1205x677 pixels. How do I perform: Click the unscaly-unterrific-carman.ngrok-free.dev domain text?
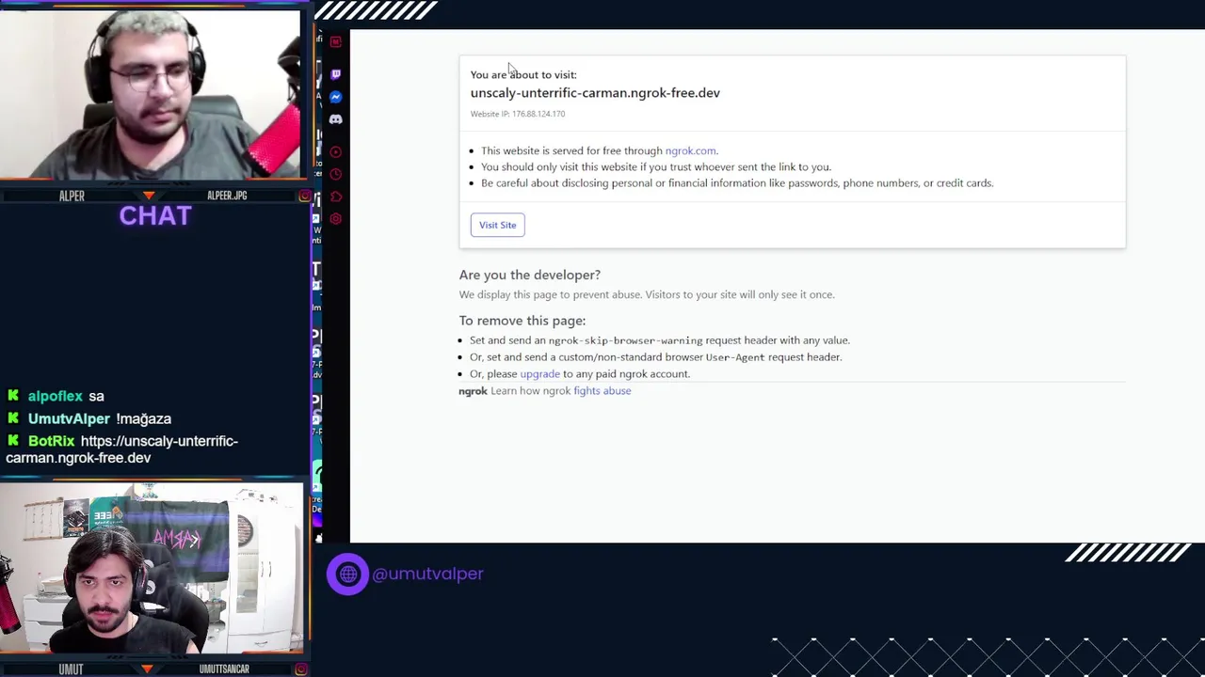click(595, 92)
